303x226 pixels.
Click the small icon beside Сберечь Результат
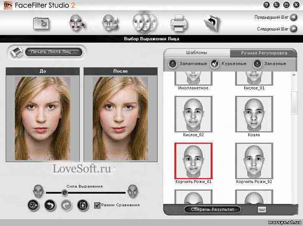coord(262,210)
